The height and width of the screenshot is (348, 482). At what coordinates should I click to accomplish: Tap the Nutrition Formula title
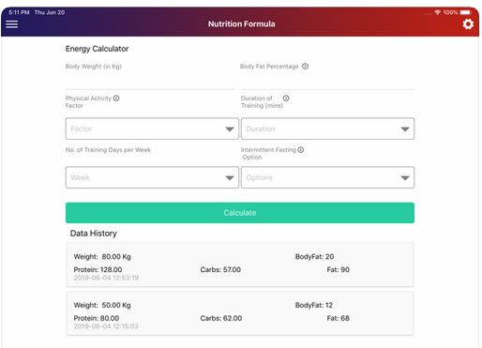point(242,24)
